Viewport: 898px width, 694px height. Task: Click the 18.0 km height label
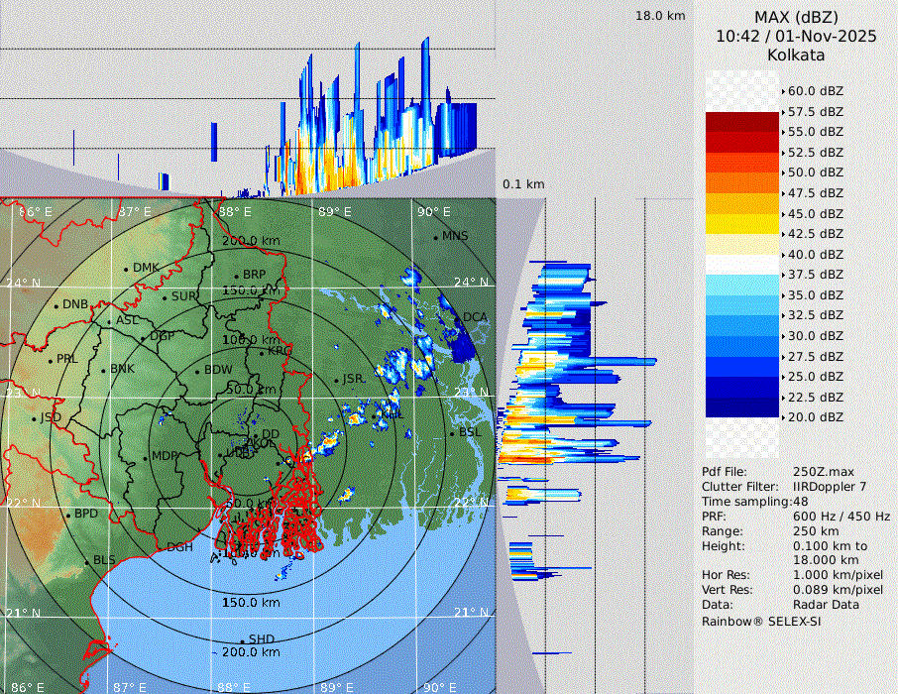660,16
